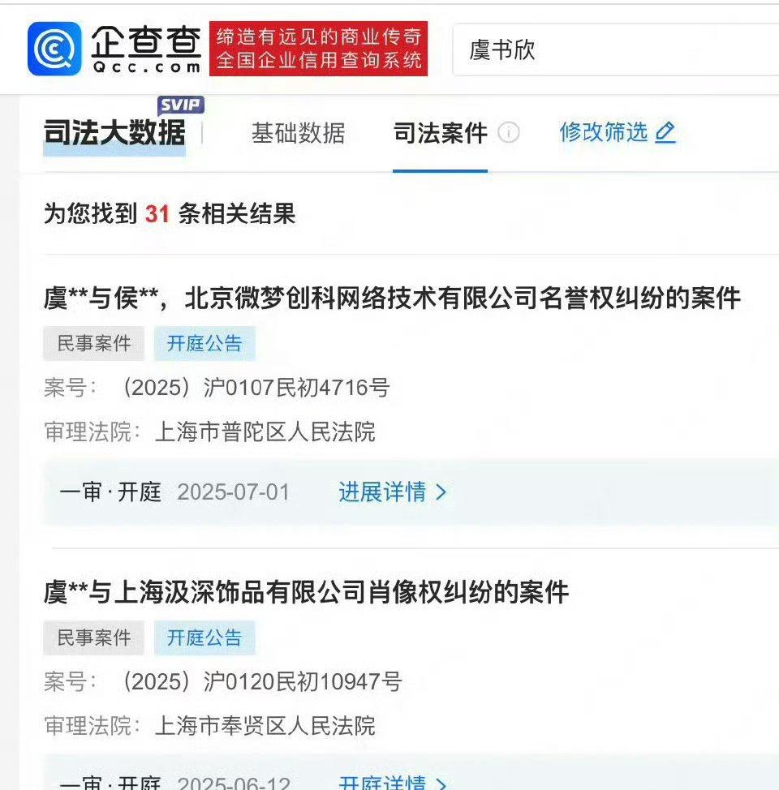
Task: Open the 名誉权纠纷 case title
Action: [x=392, y=298]
